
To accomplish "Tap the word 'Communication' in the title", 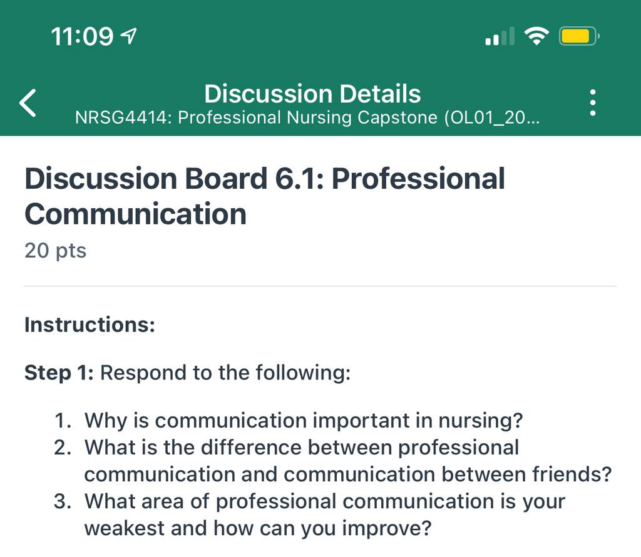I will click(x=136, y=214).
